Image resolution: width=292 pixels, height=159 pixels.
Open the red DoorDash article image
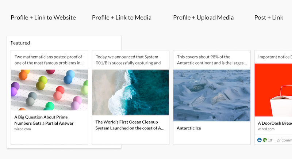click(x=273, y=90)
